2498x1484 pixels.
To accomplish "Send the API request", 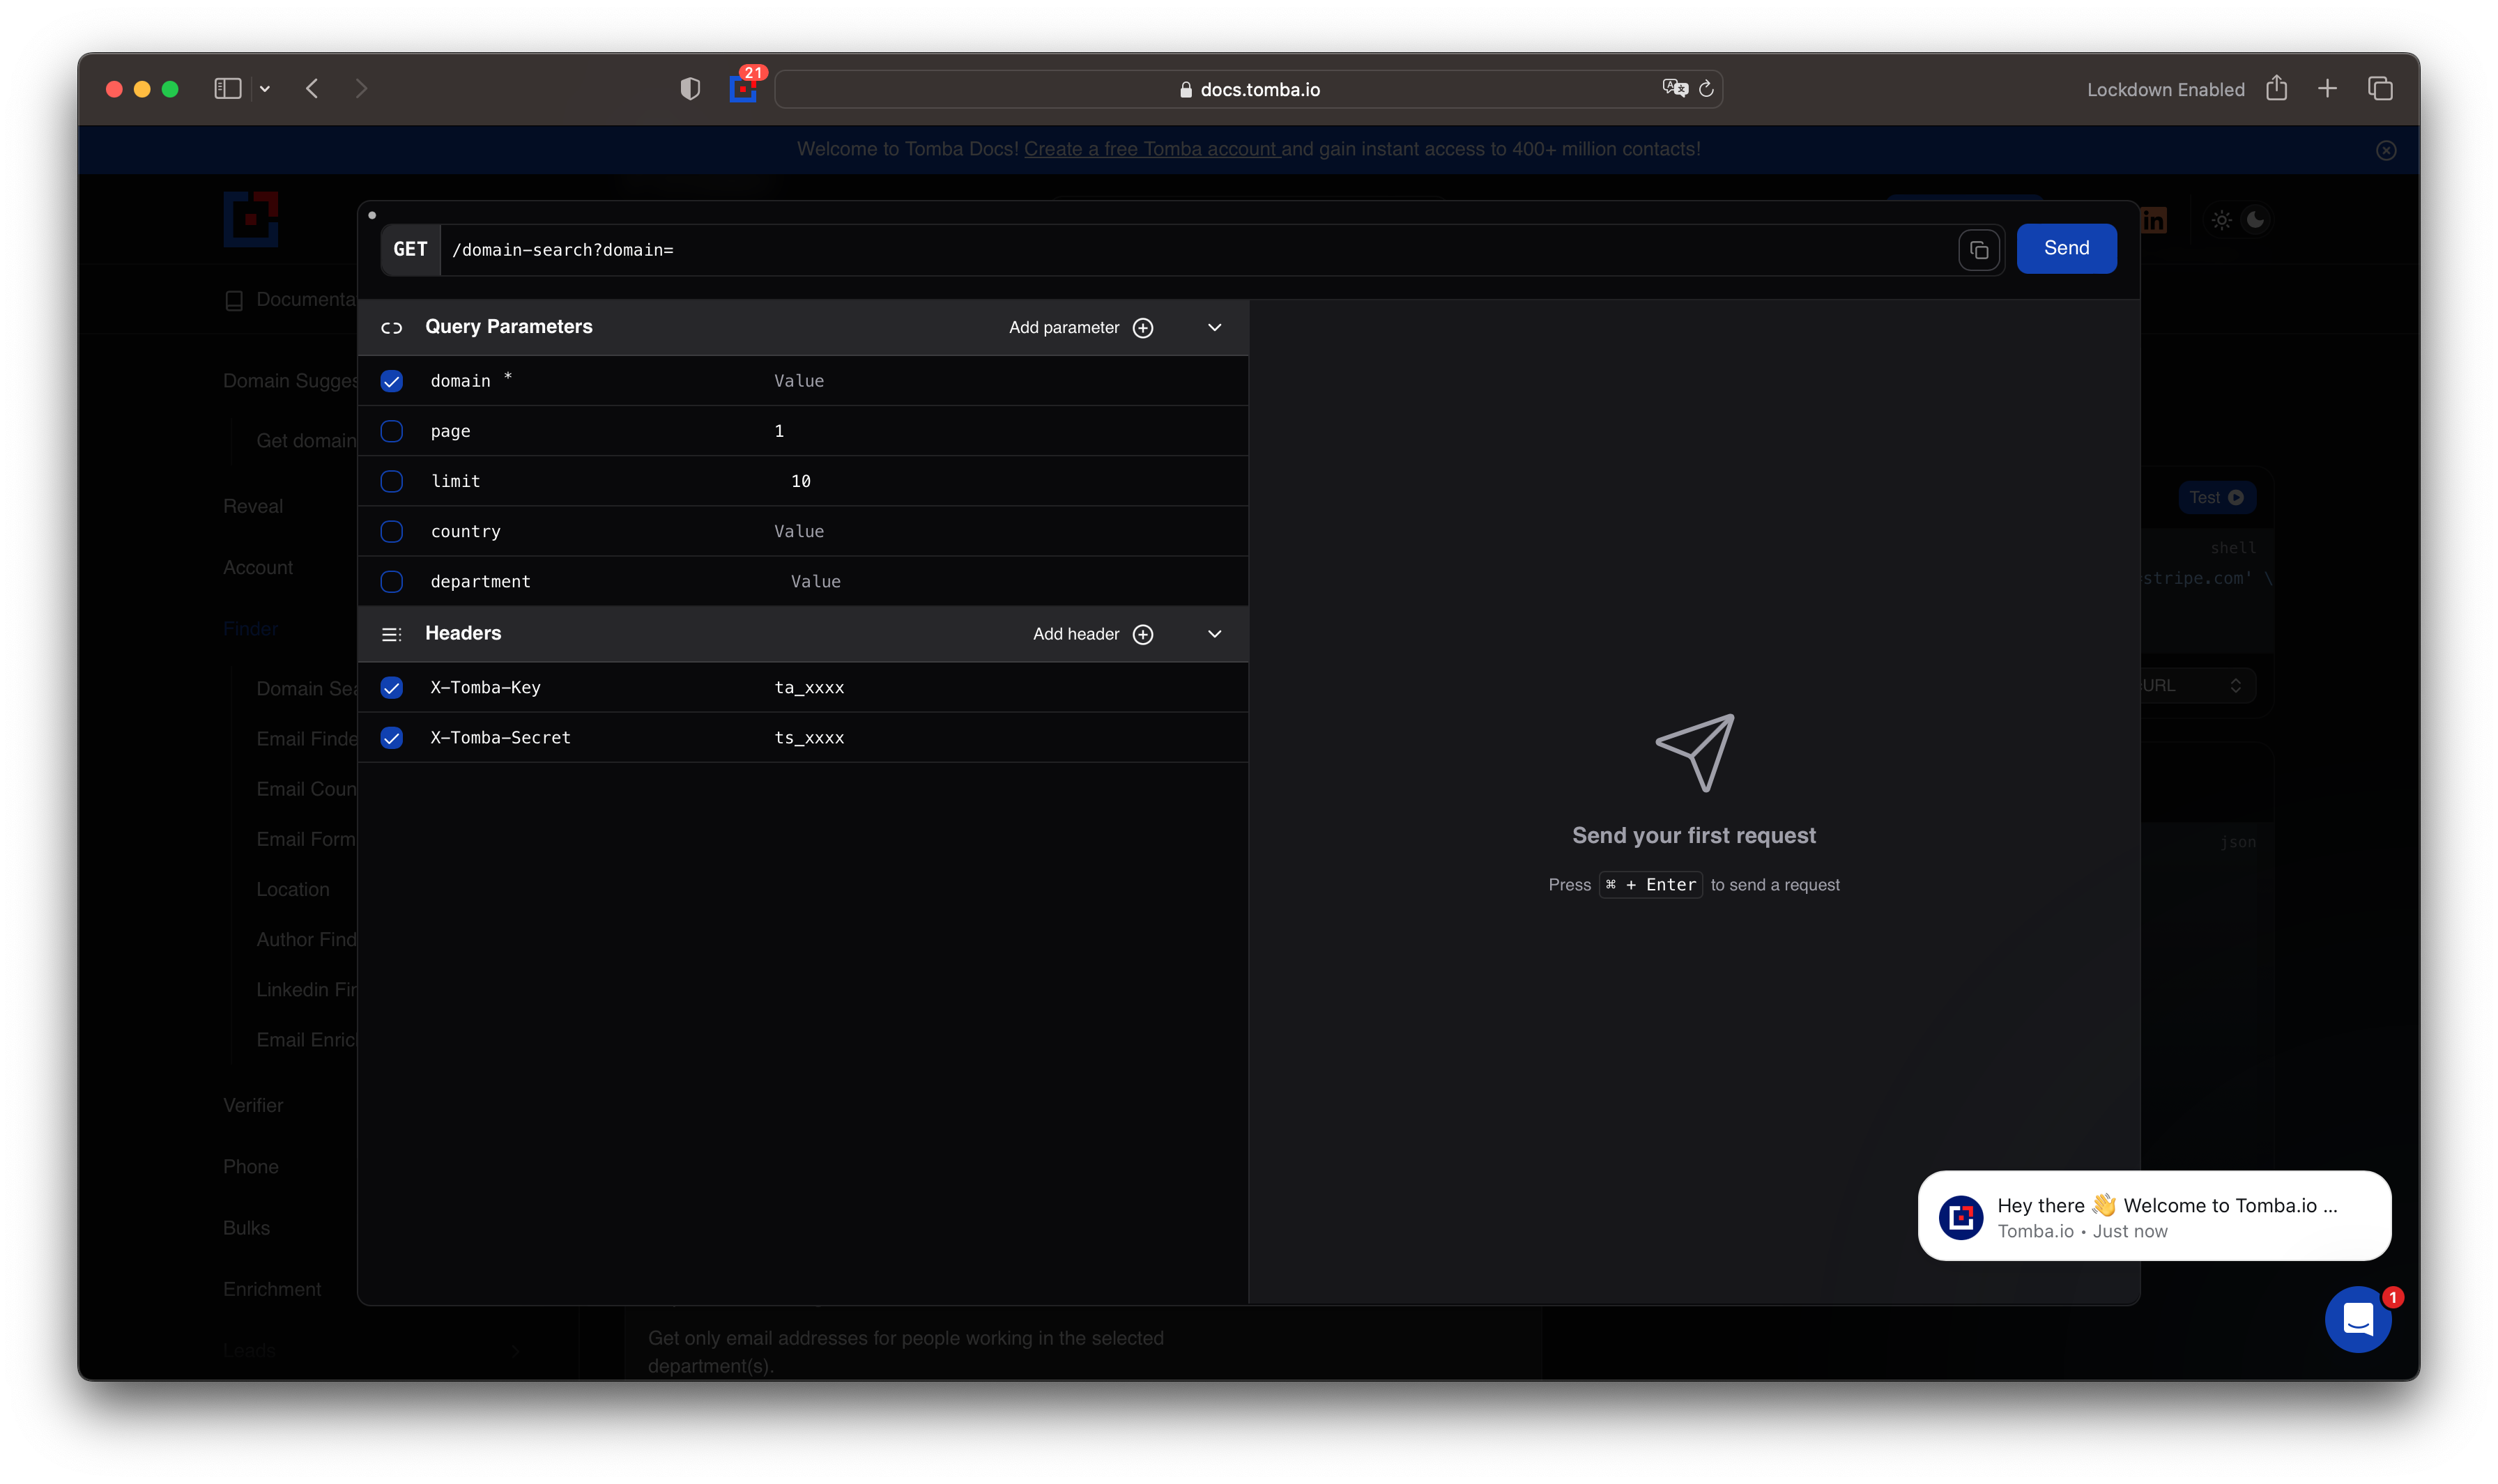I will pos(2066,248).
